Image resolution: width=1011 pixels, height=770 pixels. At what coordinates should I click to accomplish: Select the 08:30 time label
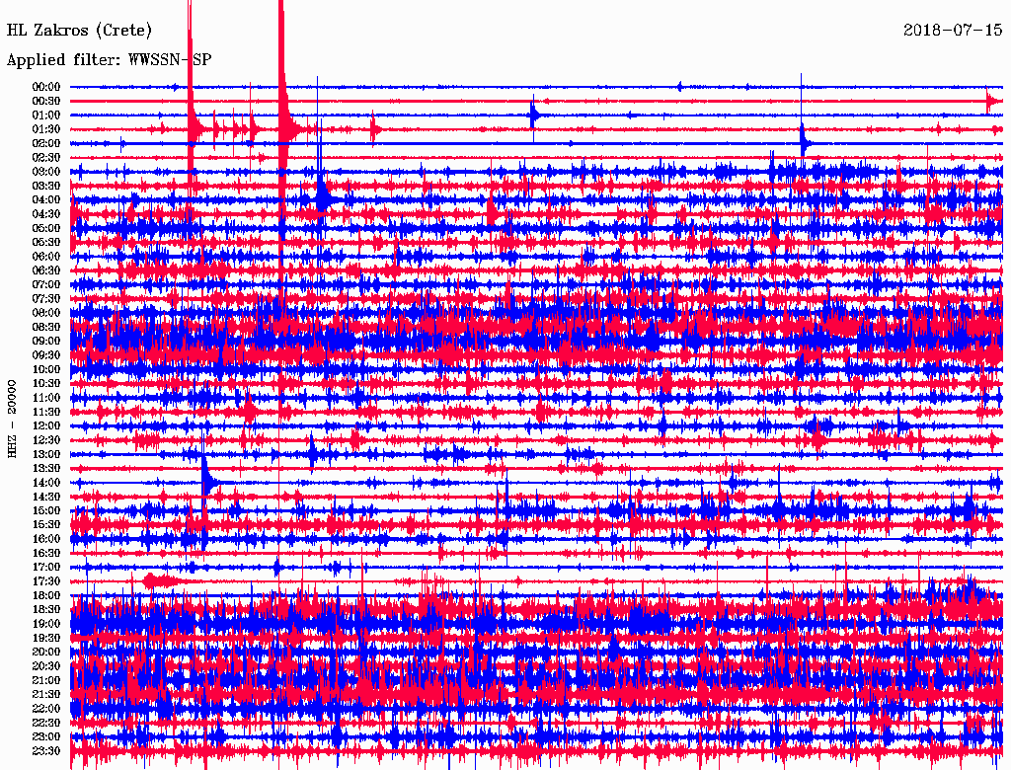(46, 328)
